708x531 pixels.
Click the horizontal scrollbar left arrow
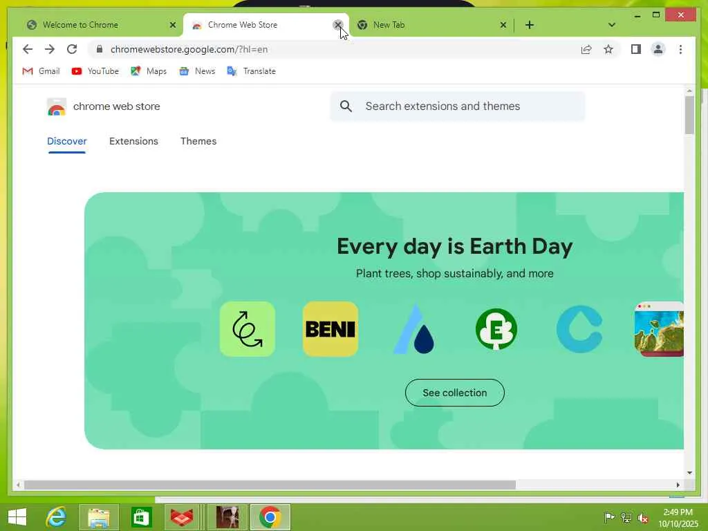[x=18, y=485]
